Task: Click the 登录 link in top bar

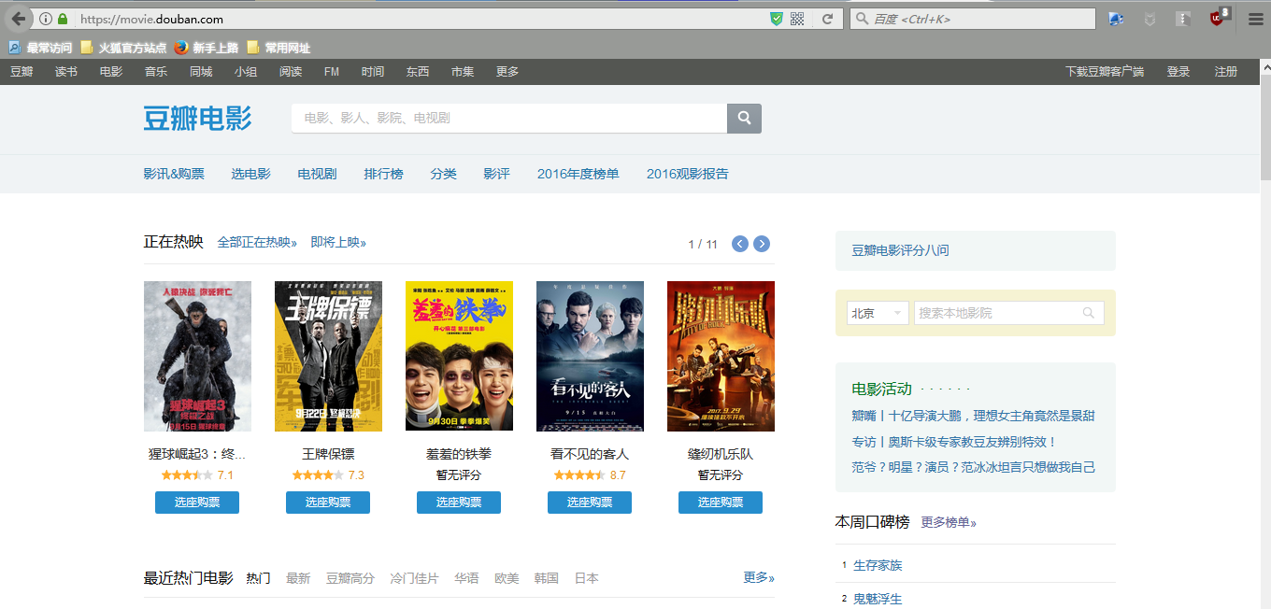Action: point(1178,72)
